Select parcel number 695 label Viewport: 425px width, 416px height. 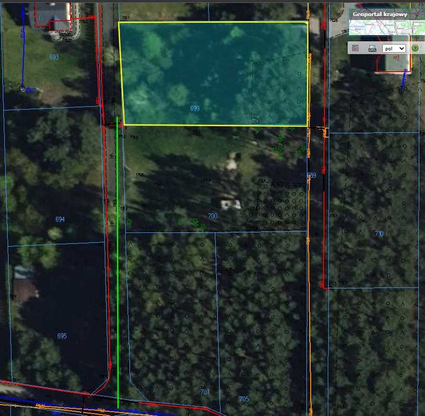coord(62,336)
